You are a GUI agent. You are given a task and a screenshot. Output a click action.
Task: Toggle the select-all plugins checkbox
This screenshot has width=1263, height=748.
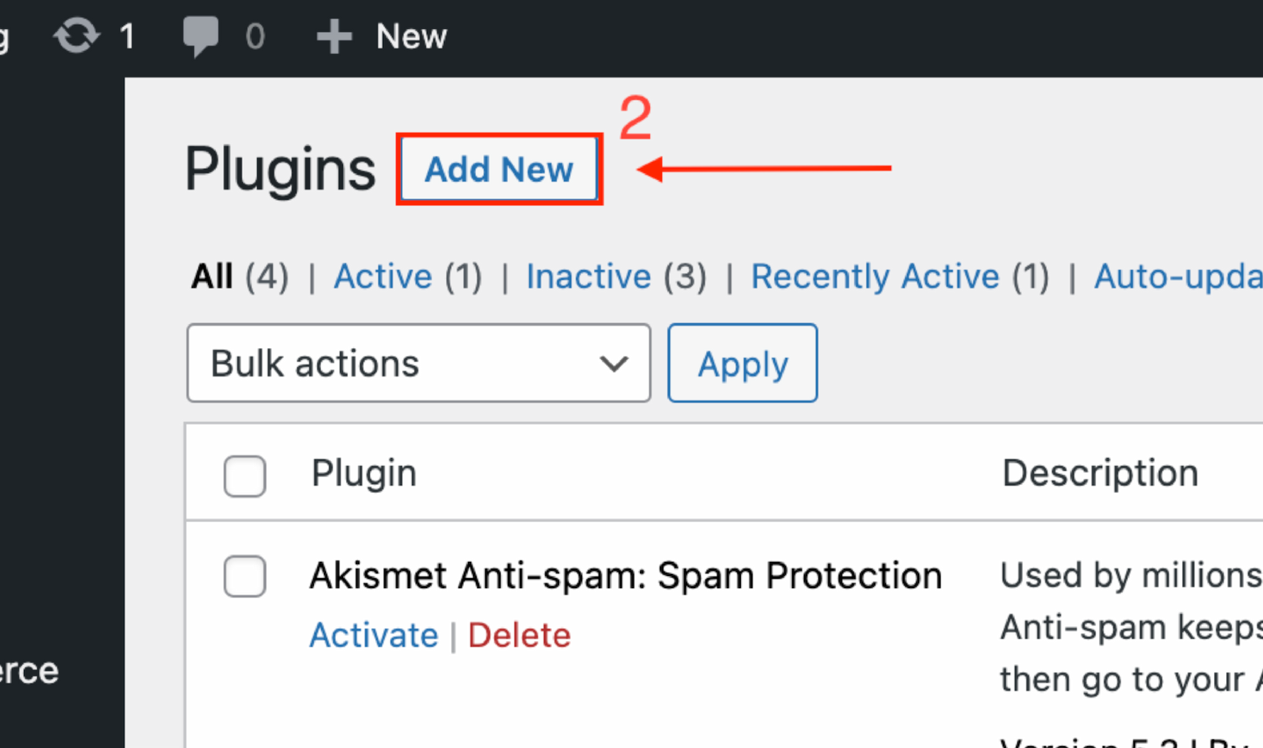point(245,475)
